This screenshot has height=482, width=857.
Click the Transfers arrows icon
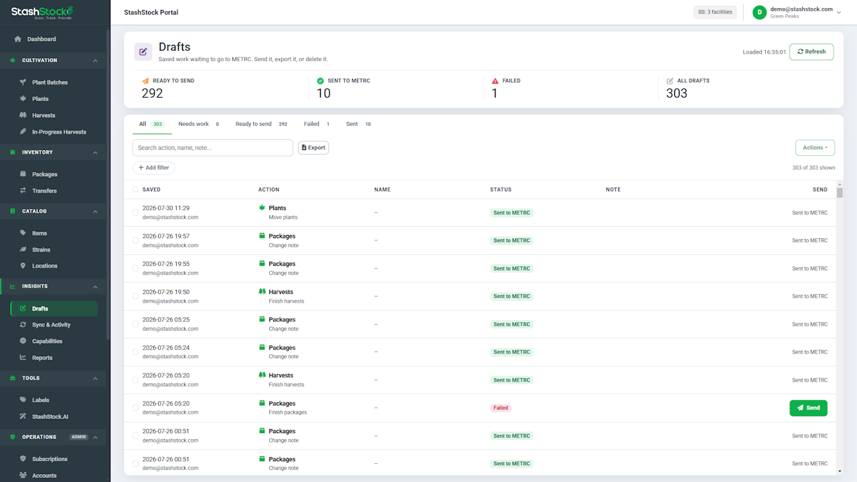coord(23,191)
